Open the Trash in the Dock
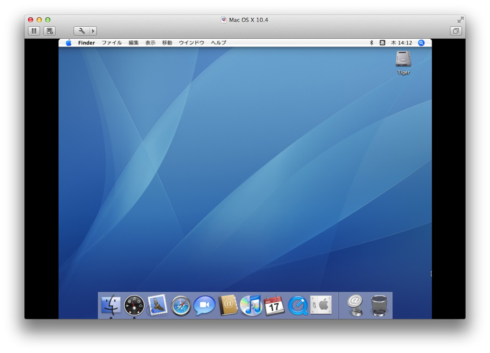The image size is (490, 353). point(379,306)
